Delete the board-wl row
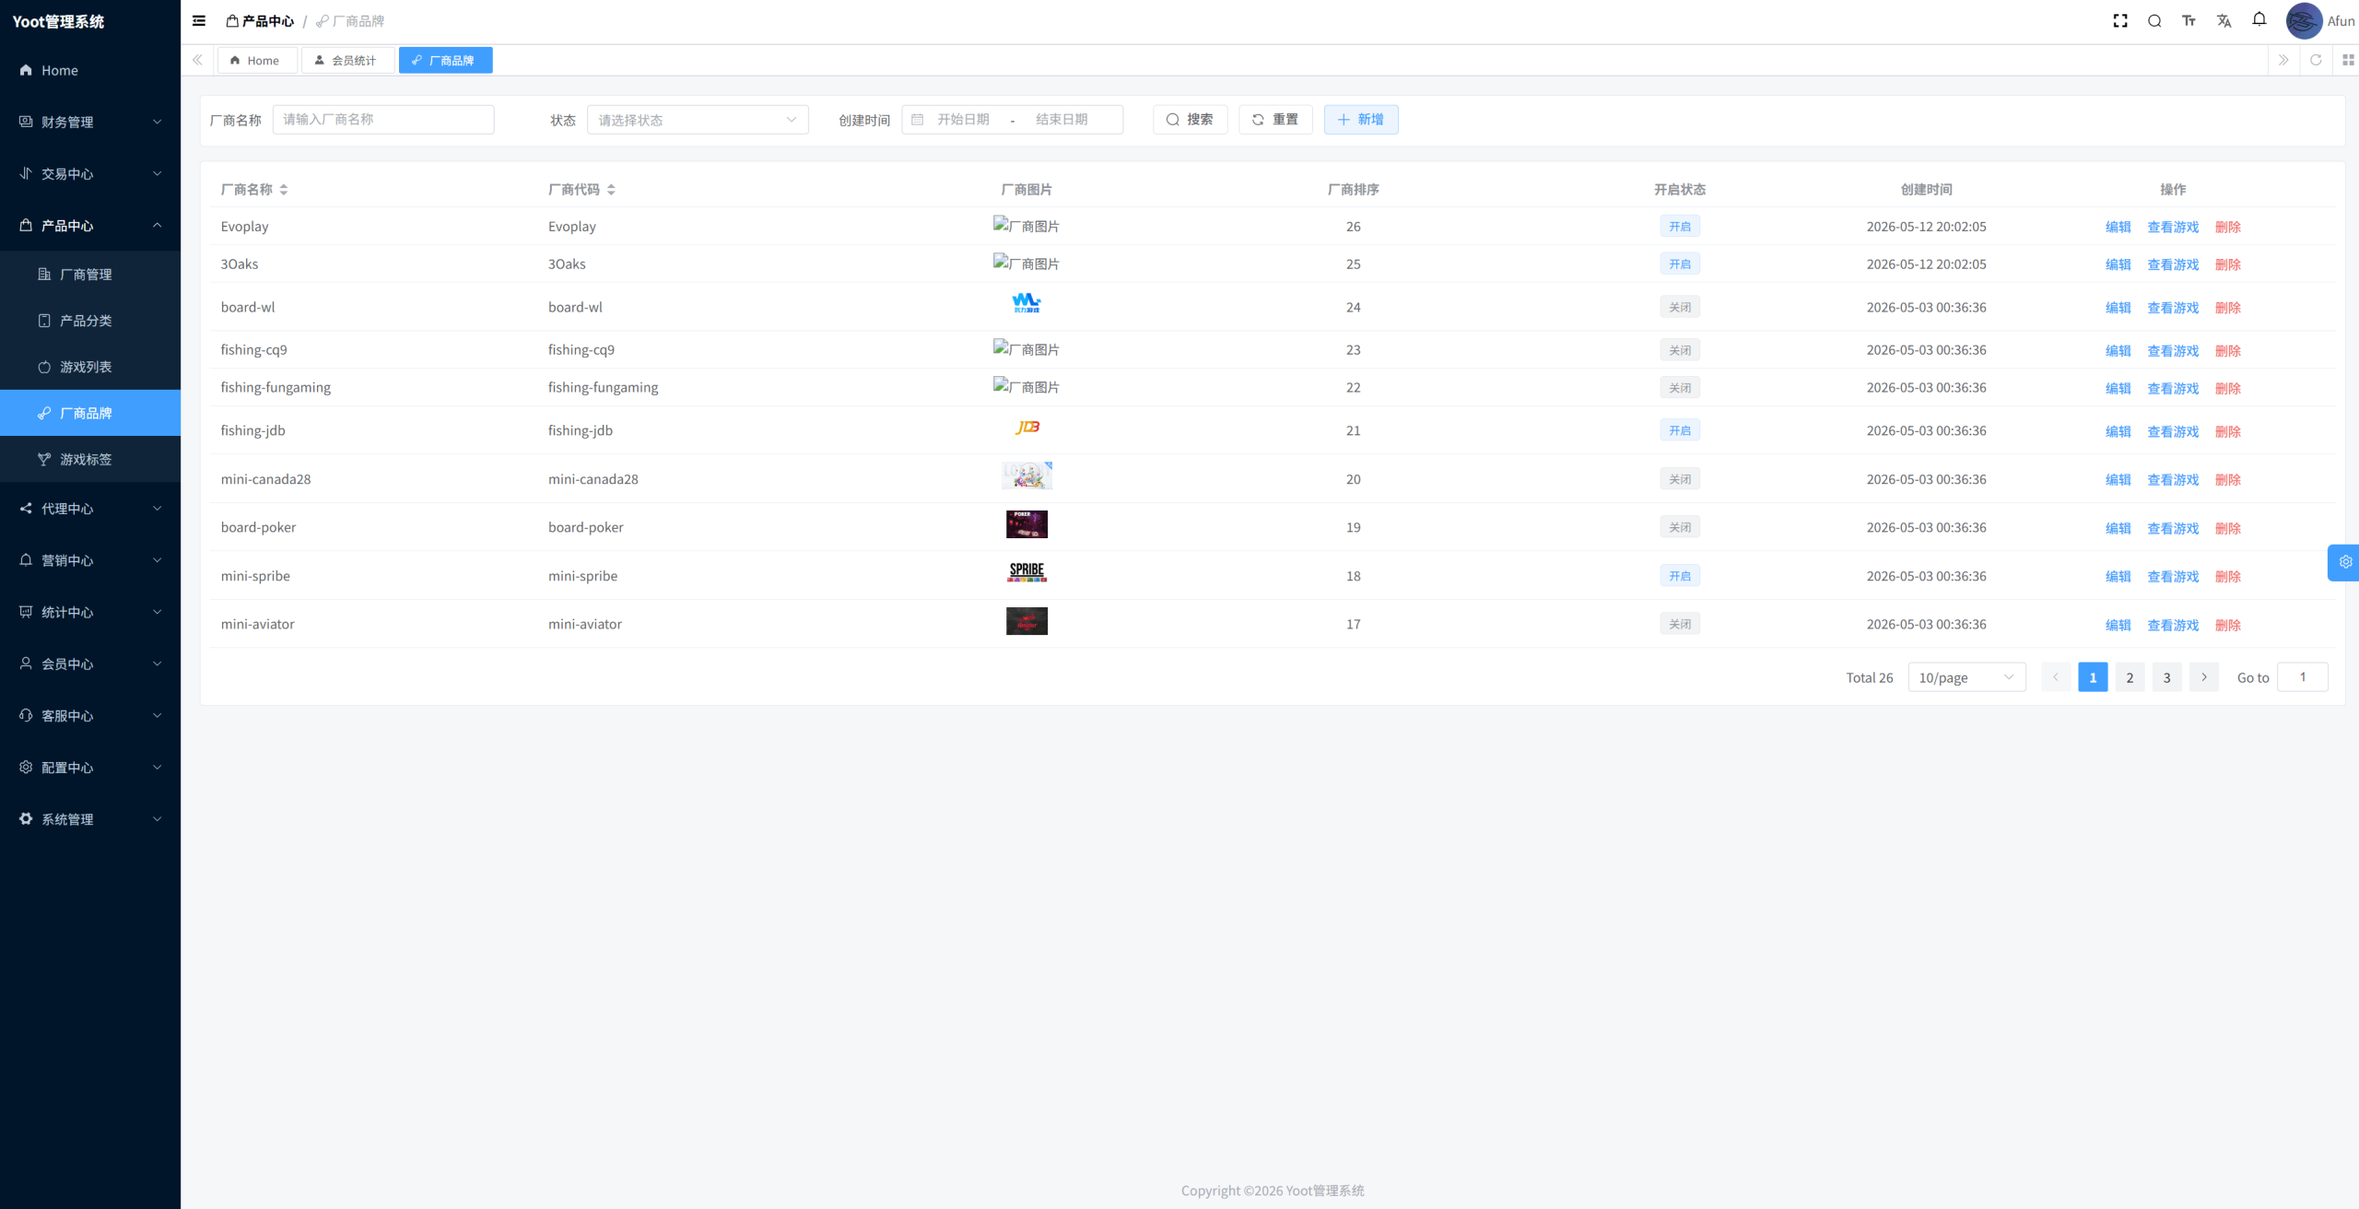The image size is (2359, 1209). pos(2228,308)
